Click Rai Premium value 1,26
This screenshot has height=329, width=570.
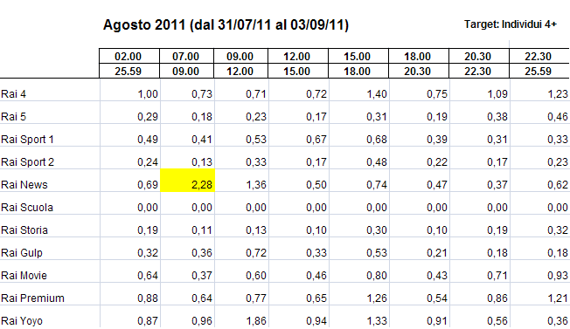click(377, 298)
